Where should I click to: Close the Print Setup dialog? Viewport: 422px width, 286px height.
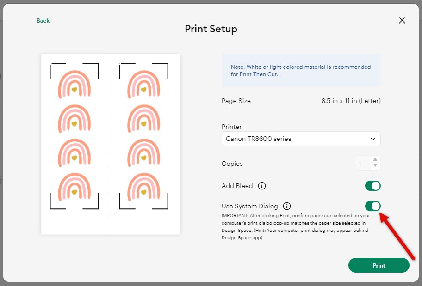coord(402,20)
